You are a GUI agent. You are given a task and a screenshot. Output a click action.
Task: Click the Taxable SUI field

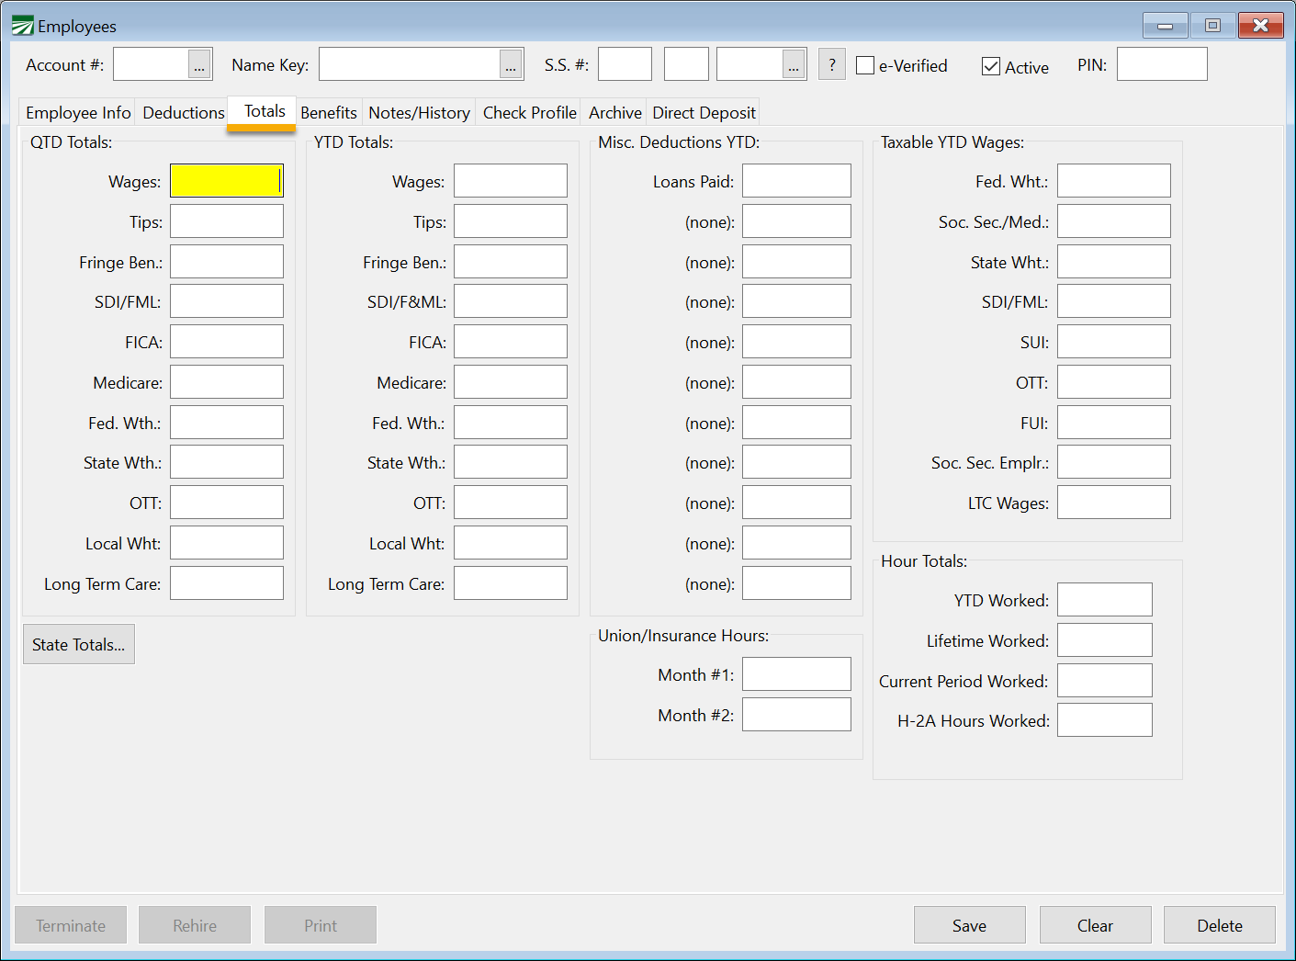(x=1114, y=342)
